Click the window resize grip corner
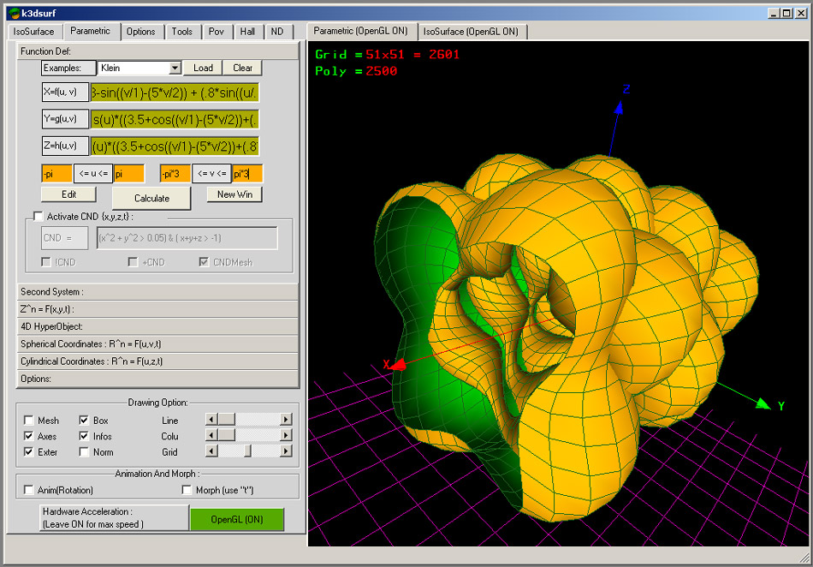813x567 pixels. pos(804,558)
